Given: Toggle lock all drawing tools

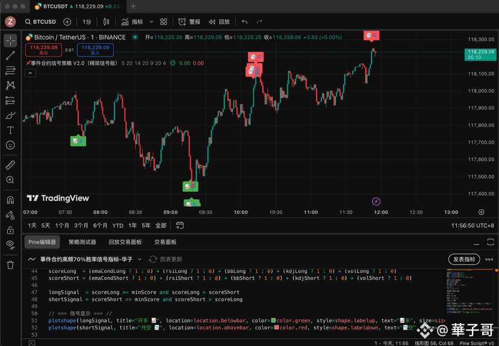Looking at the screenshot, I should point(10,230).
